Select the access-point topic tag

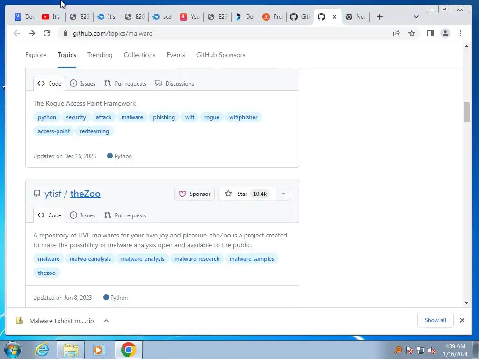tap(54, 131)
